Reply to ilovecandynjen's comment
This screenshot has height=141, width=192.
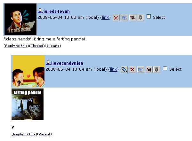(24, 134)
